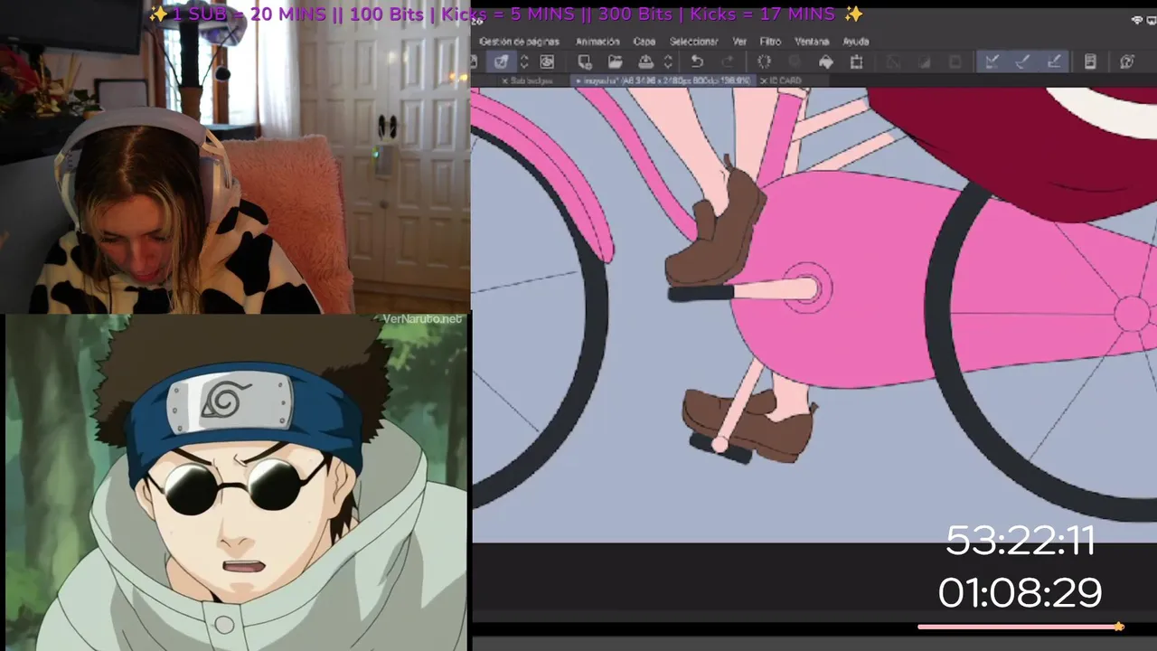
Task: Click the Fill bucket icon in the toolbar
Action: coord(826,61)
